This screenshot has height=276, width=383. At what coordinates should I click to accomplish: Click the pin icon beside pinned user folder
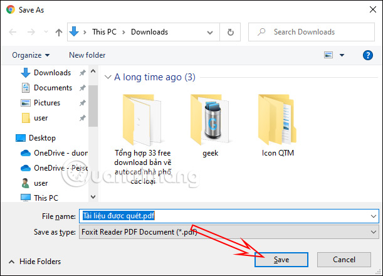pos(82,119)
